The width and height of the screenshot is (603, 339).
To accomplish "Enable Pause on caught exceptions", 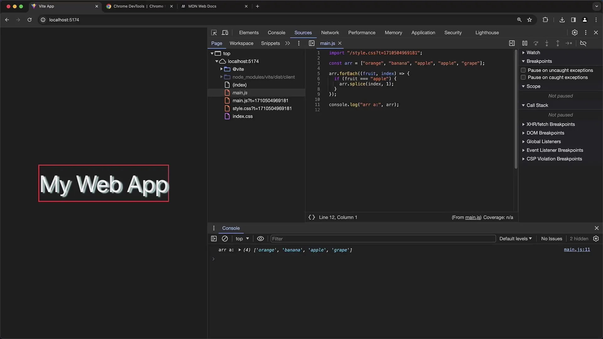I will tap(523, 77).
